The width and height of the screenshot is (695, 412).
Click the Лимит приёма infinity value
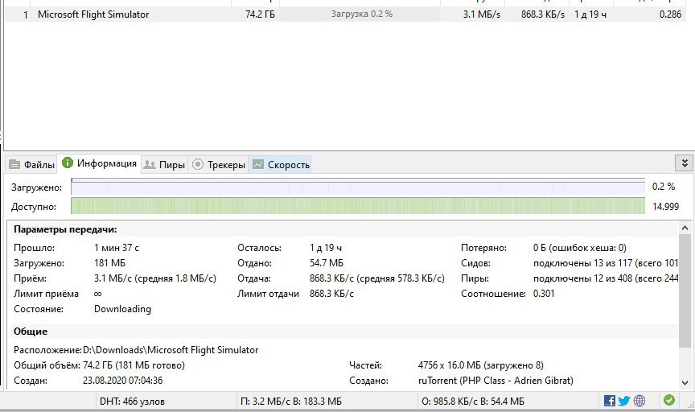pyautogui.click(x=98, y=294)
